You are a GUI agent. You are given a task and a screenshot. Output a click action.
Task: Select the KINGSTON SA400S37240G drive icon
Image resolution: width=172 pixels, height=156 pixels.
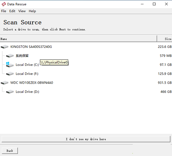coord(5,47)
